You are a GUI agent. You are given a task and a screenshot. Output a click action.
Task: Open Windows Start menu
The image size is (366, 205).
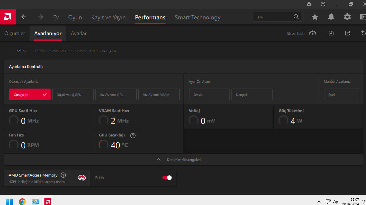point(9,202)
